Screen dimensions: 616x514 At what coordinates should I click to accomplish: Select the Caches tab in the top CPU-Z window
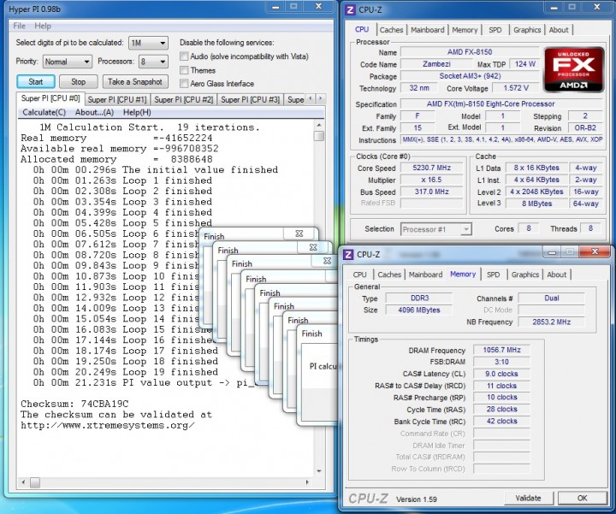coord(391,30)
